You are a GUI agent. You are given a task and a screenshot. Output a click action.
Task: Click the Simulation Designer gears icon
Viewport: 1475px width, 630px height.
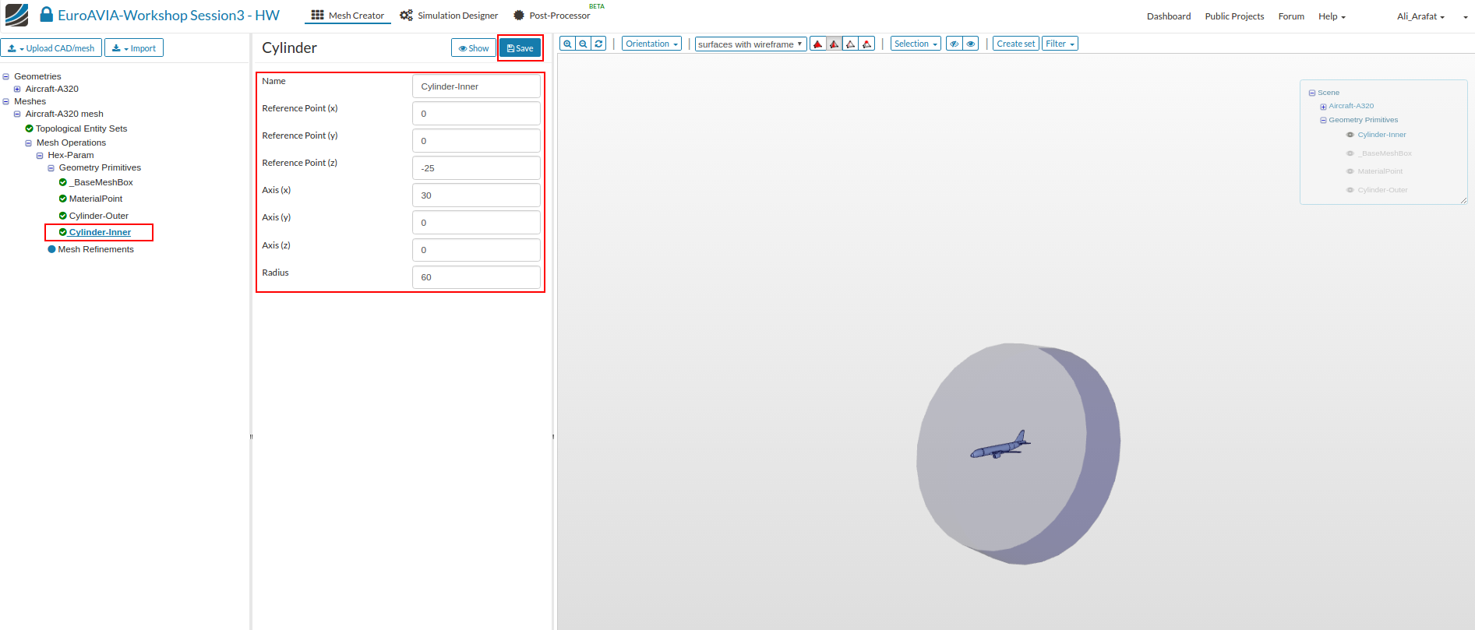(406, 16)
